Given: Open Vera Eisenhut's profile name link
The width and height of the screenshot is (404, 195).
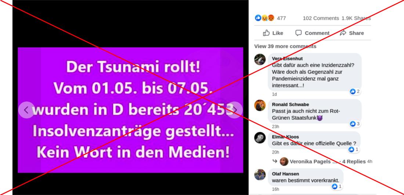Looking at the screenshot, I should (287, 59).
